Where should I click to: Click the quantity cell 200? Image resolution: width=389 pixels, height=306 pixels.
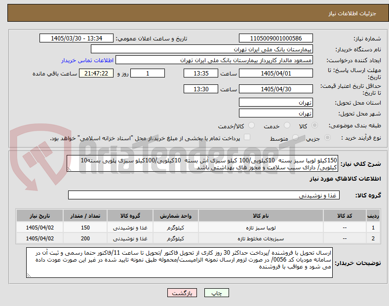[x=85, y=238]
